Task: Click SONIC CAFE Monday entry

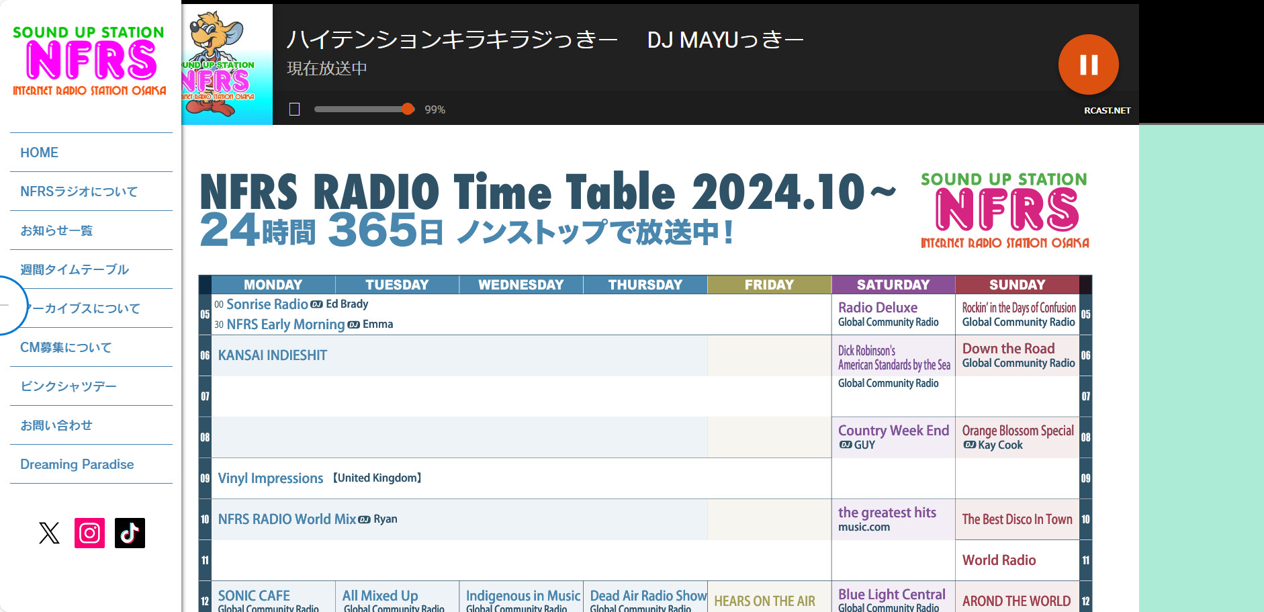Action: (x=268, y=601)
